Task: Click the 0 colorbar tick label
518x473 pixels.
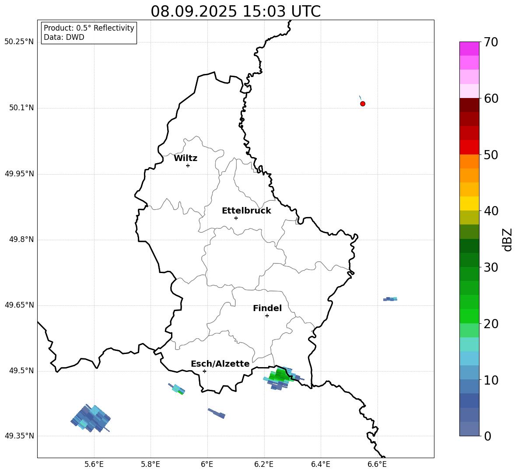Action: tap(488, 436)
